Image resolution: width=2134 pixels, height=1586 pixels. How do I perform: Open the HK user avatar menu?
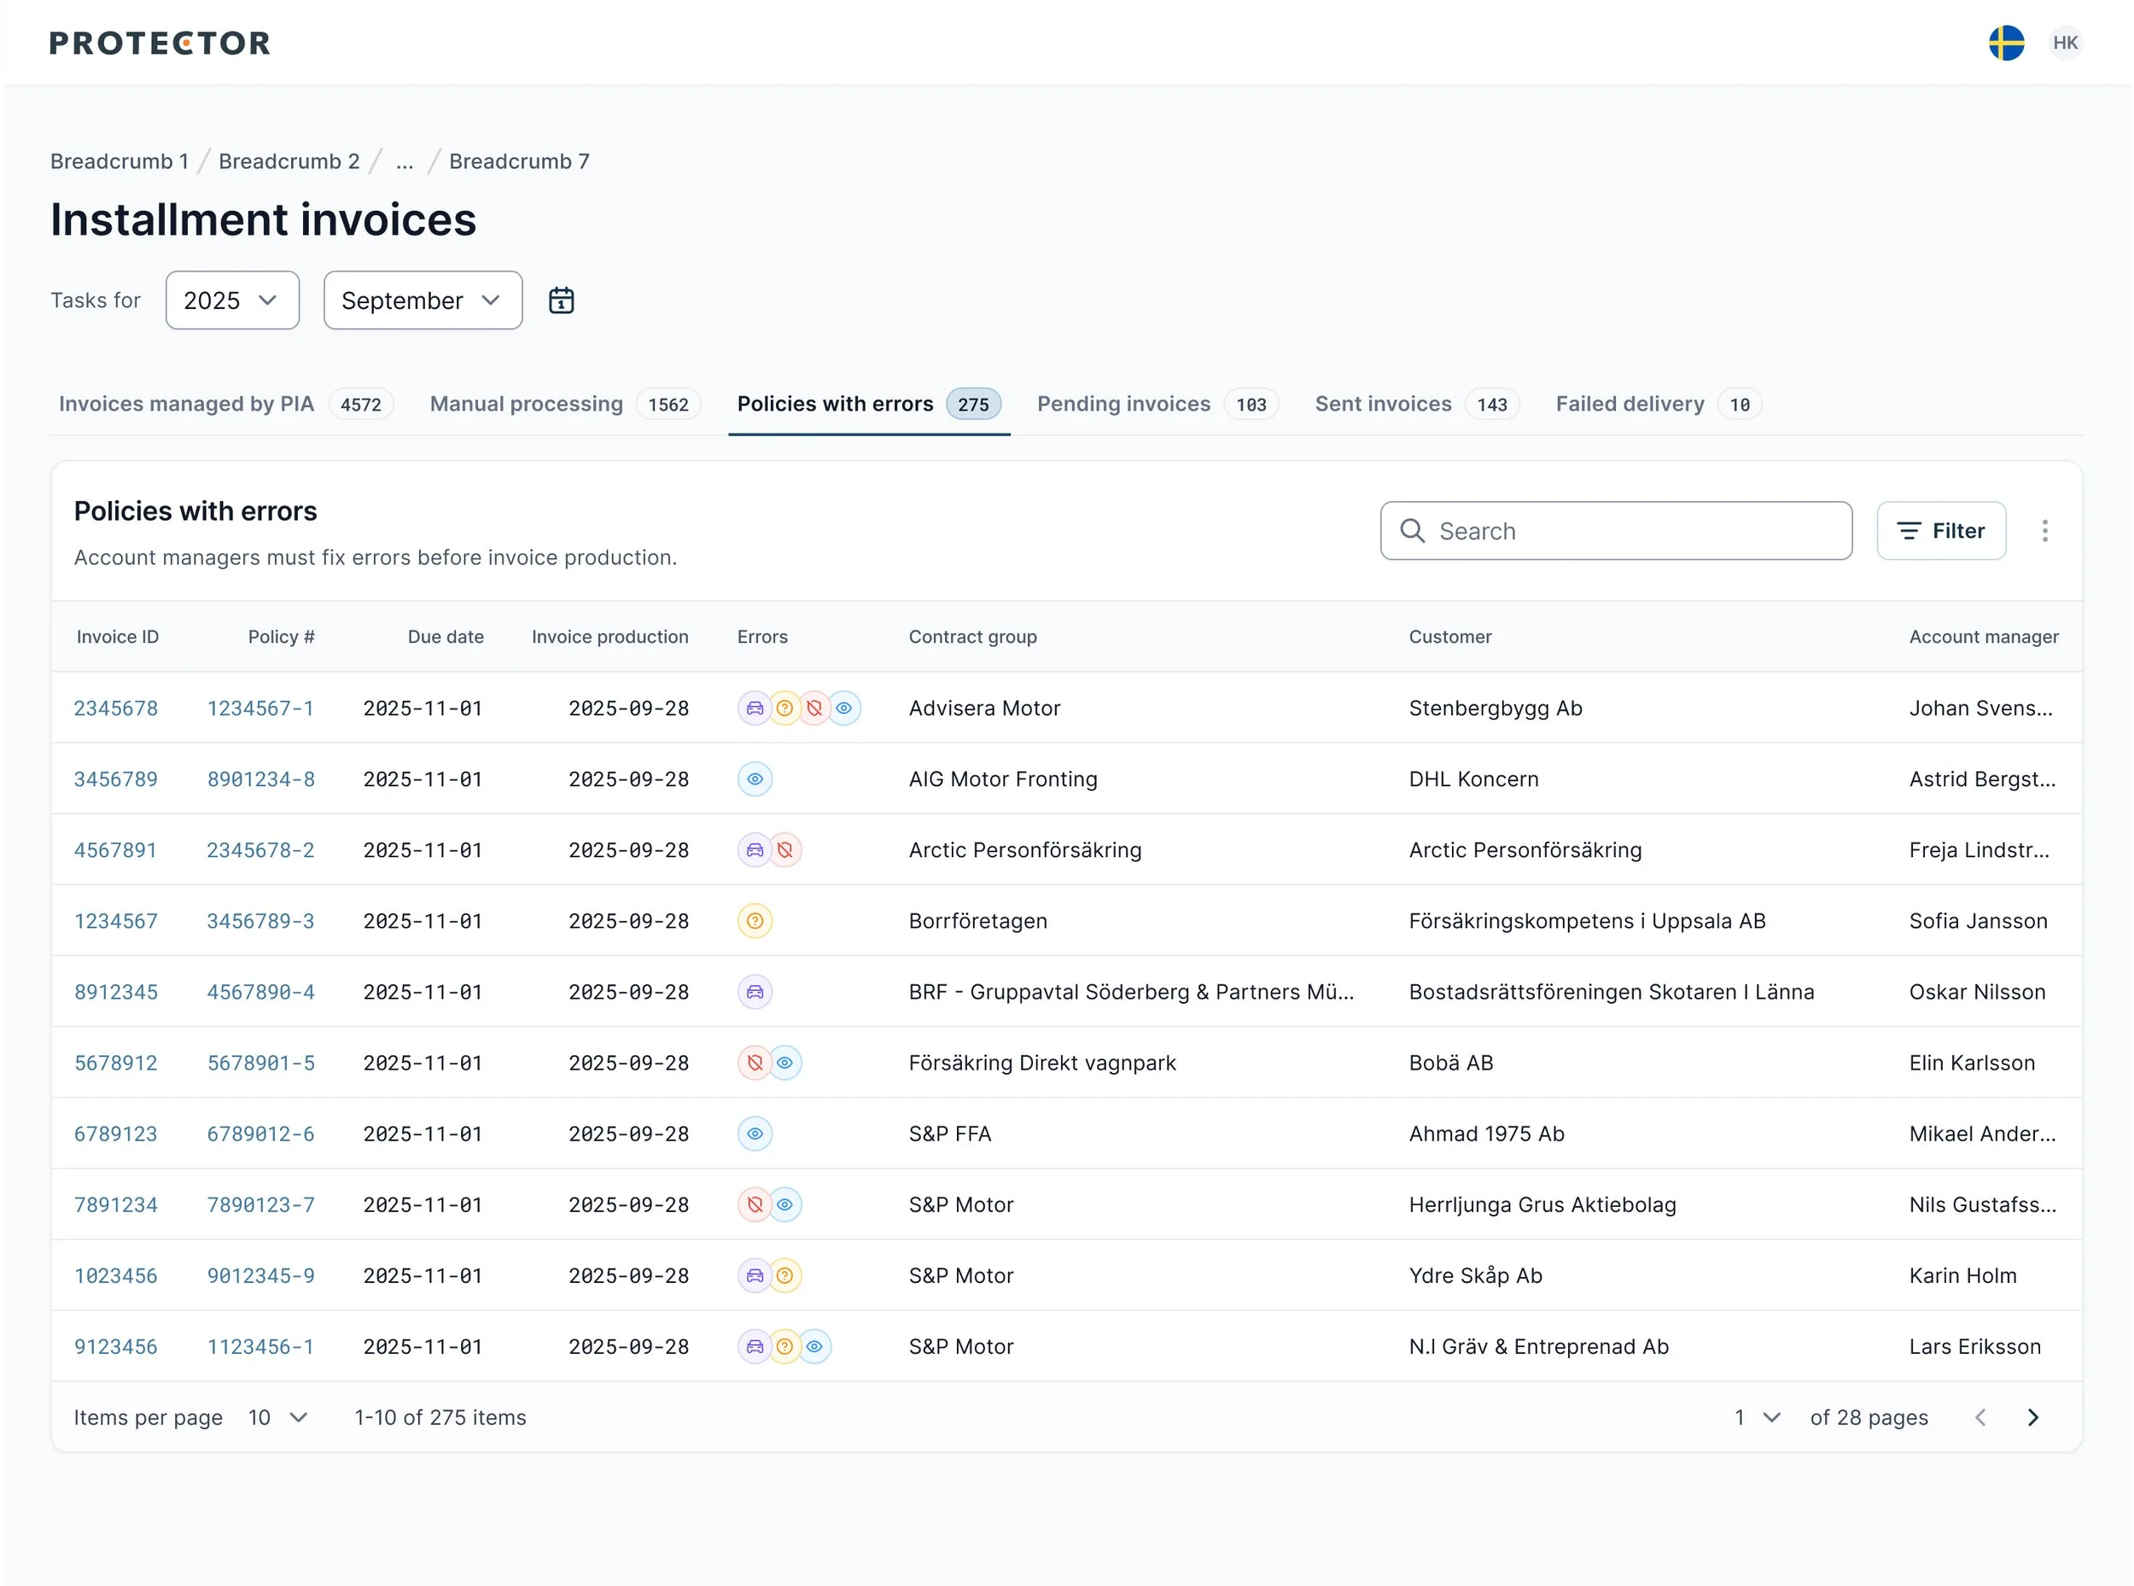tap(2065, 44)
